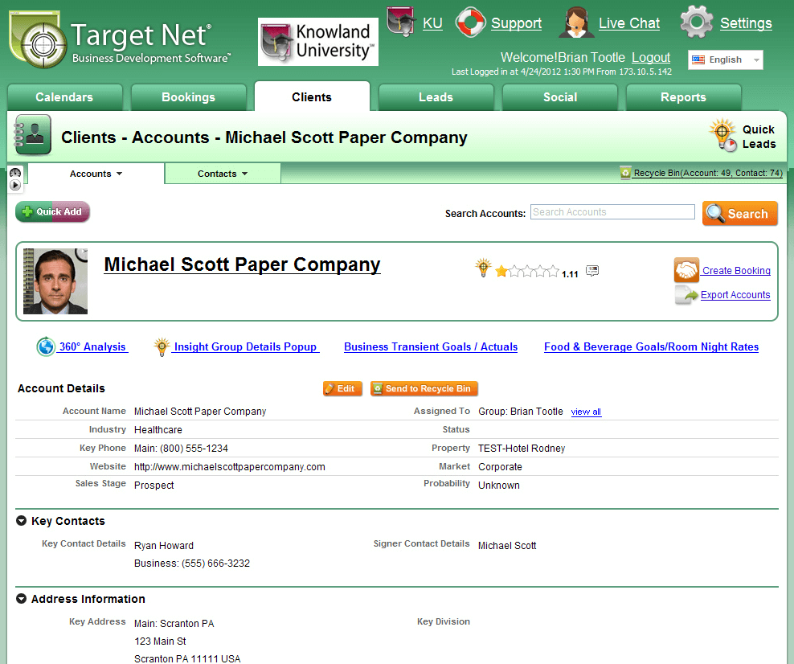Click the Live Chat agent icon

[x=576, y=23]
